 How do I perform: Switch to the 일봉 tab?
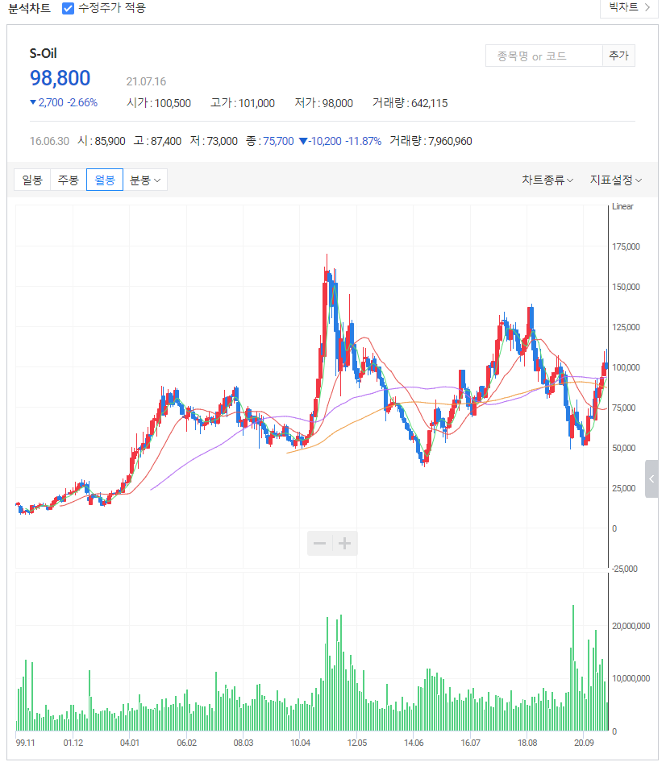(x=32, y=180)
